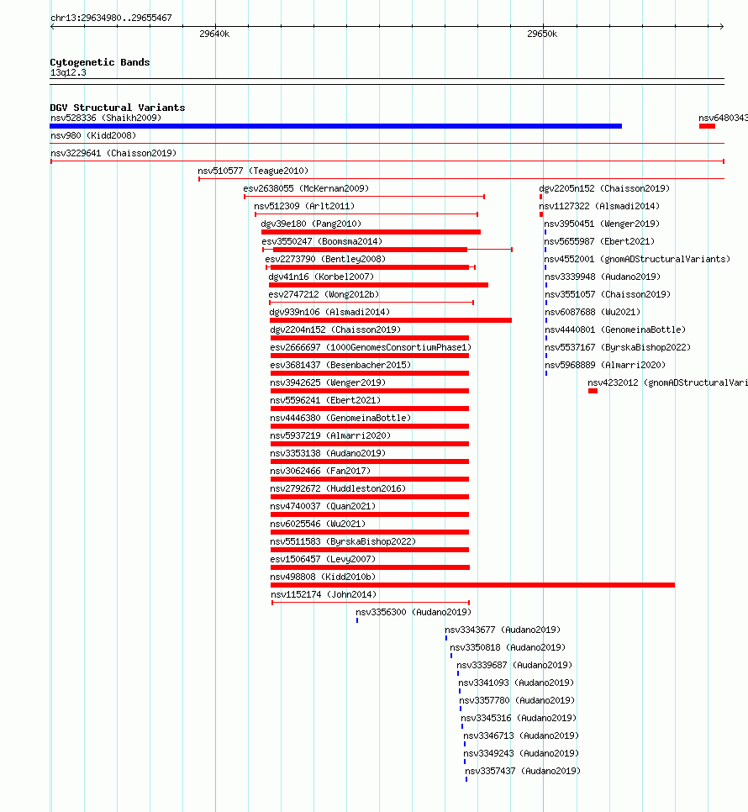748x812 pixels.
Task: Select nsv5596241 (Ebert2021) label
Action: point(325,400)
